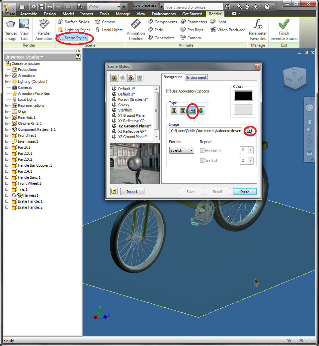Select the Pan tool in the navigation bar
This screenshot has height=346, width=319.
[309, 122]
